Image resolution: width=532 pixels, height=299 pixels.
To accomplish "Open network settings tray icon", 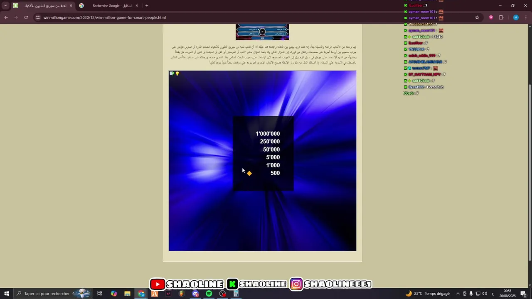I will (478, 294).
